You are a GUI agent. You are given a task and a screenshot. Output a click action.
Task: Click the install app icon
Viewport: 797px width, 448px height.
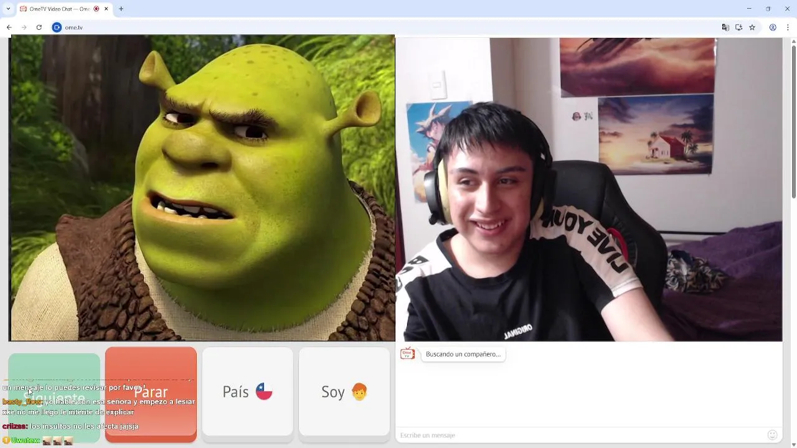[x=738, y=27]
